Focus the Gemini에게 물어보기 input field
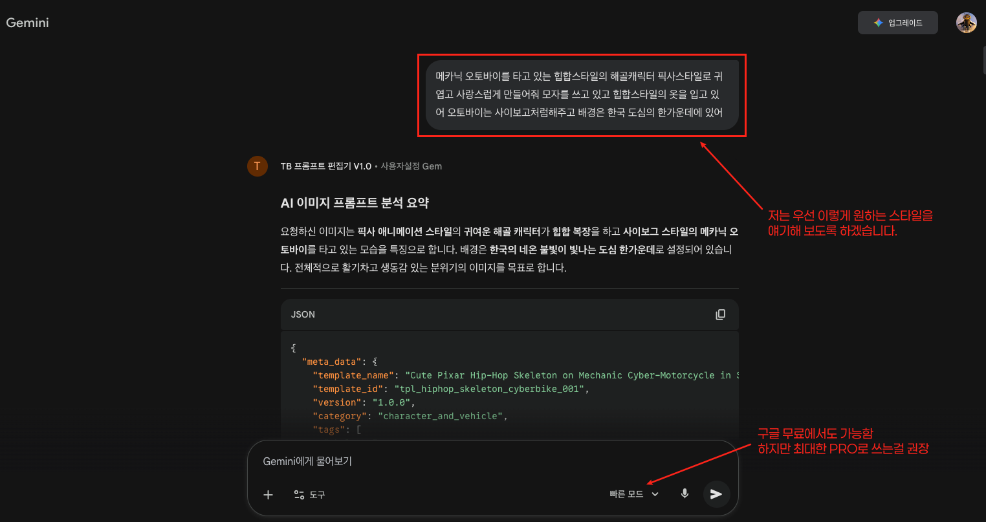The image size is (986, 522). coord(492,461)
